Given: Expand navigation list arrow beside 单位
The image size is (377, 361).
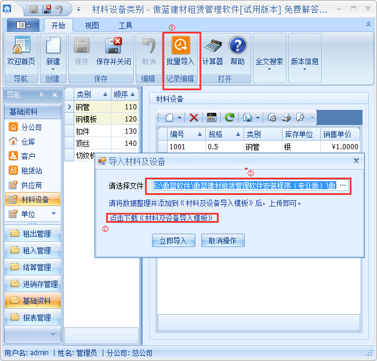Looking at the screenshot, I should [x=54, y=213].
